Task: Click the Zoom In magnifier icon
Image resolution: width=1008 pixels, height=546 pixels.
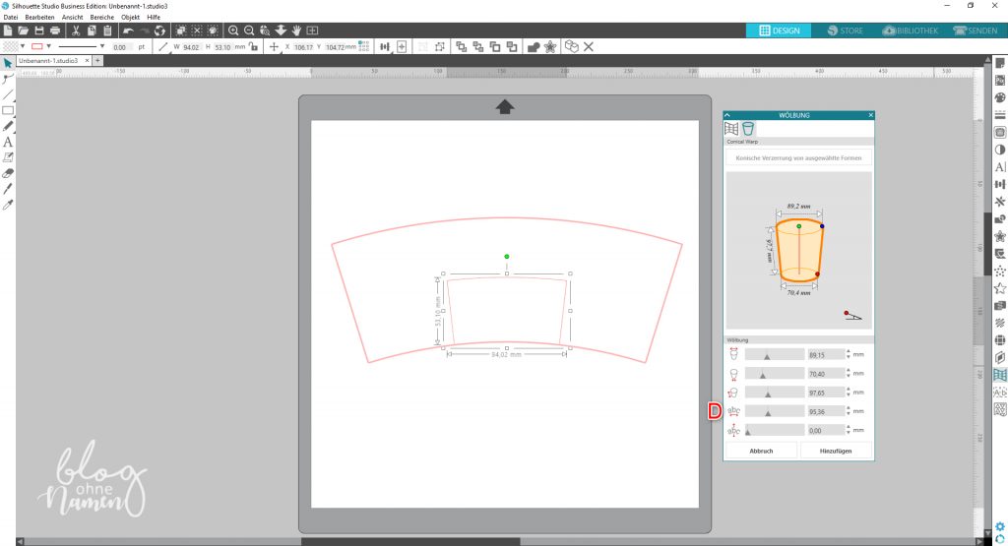Action: [234, 31]
